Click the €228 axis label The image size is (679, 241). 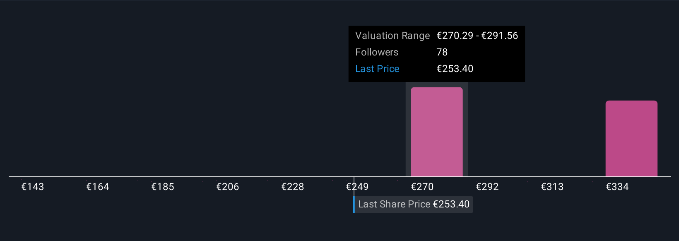click(293, 187)
